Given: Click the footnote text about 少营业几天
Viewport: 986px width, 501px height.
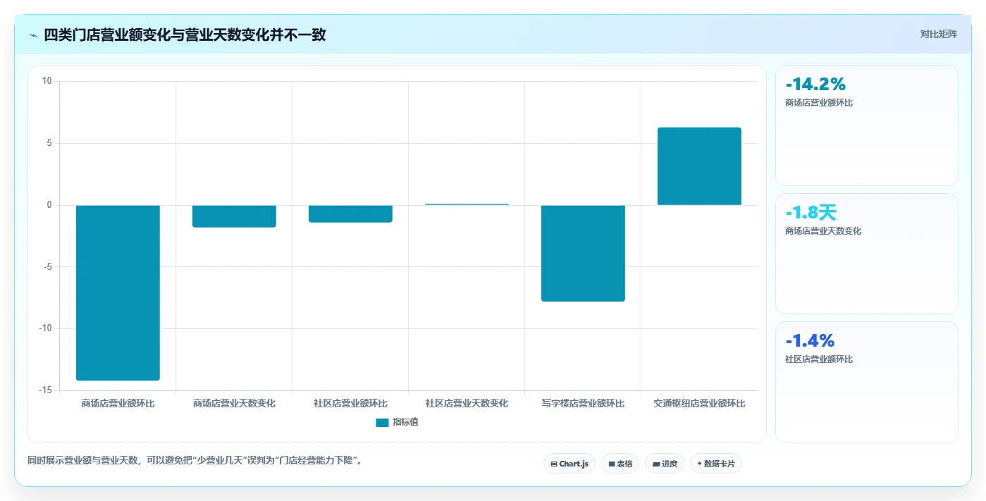Looking at the screenshot, I should (195, 461).
